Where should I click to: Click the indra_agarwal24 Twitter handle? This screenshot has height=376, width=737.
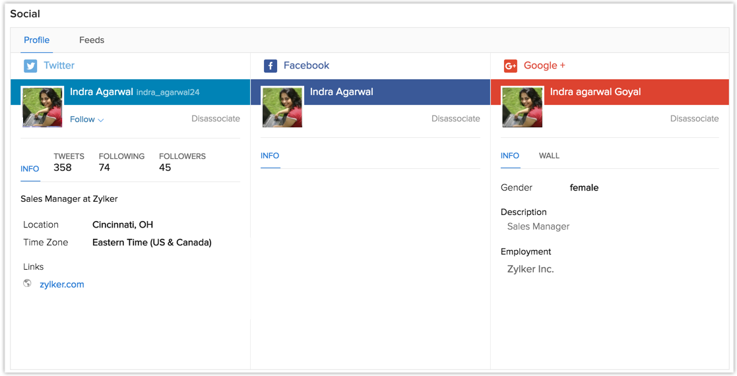[168, 92]
